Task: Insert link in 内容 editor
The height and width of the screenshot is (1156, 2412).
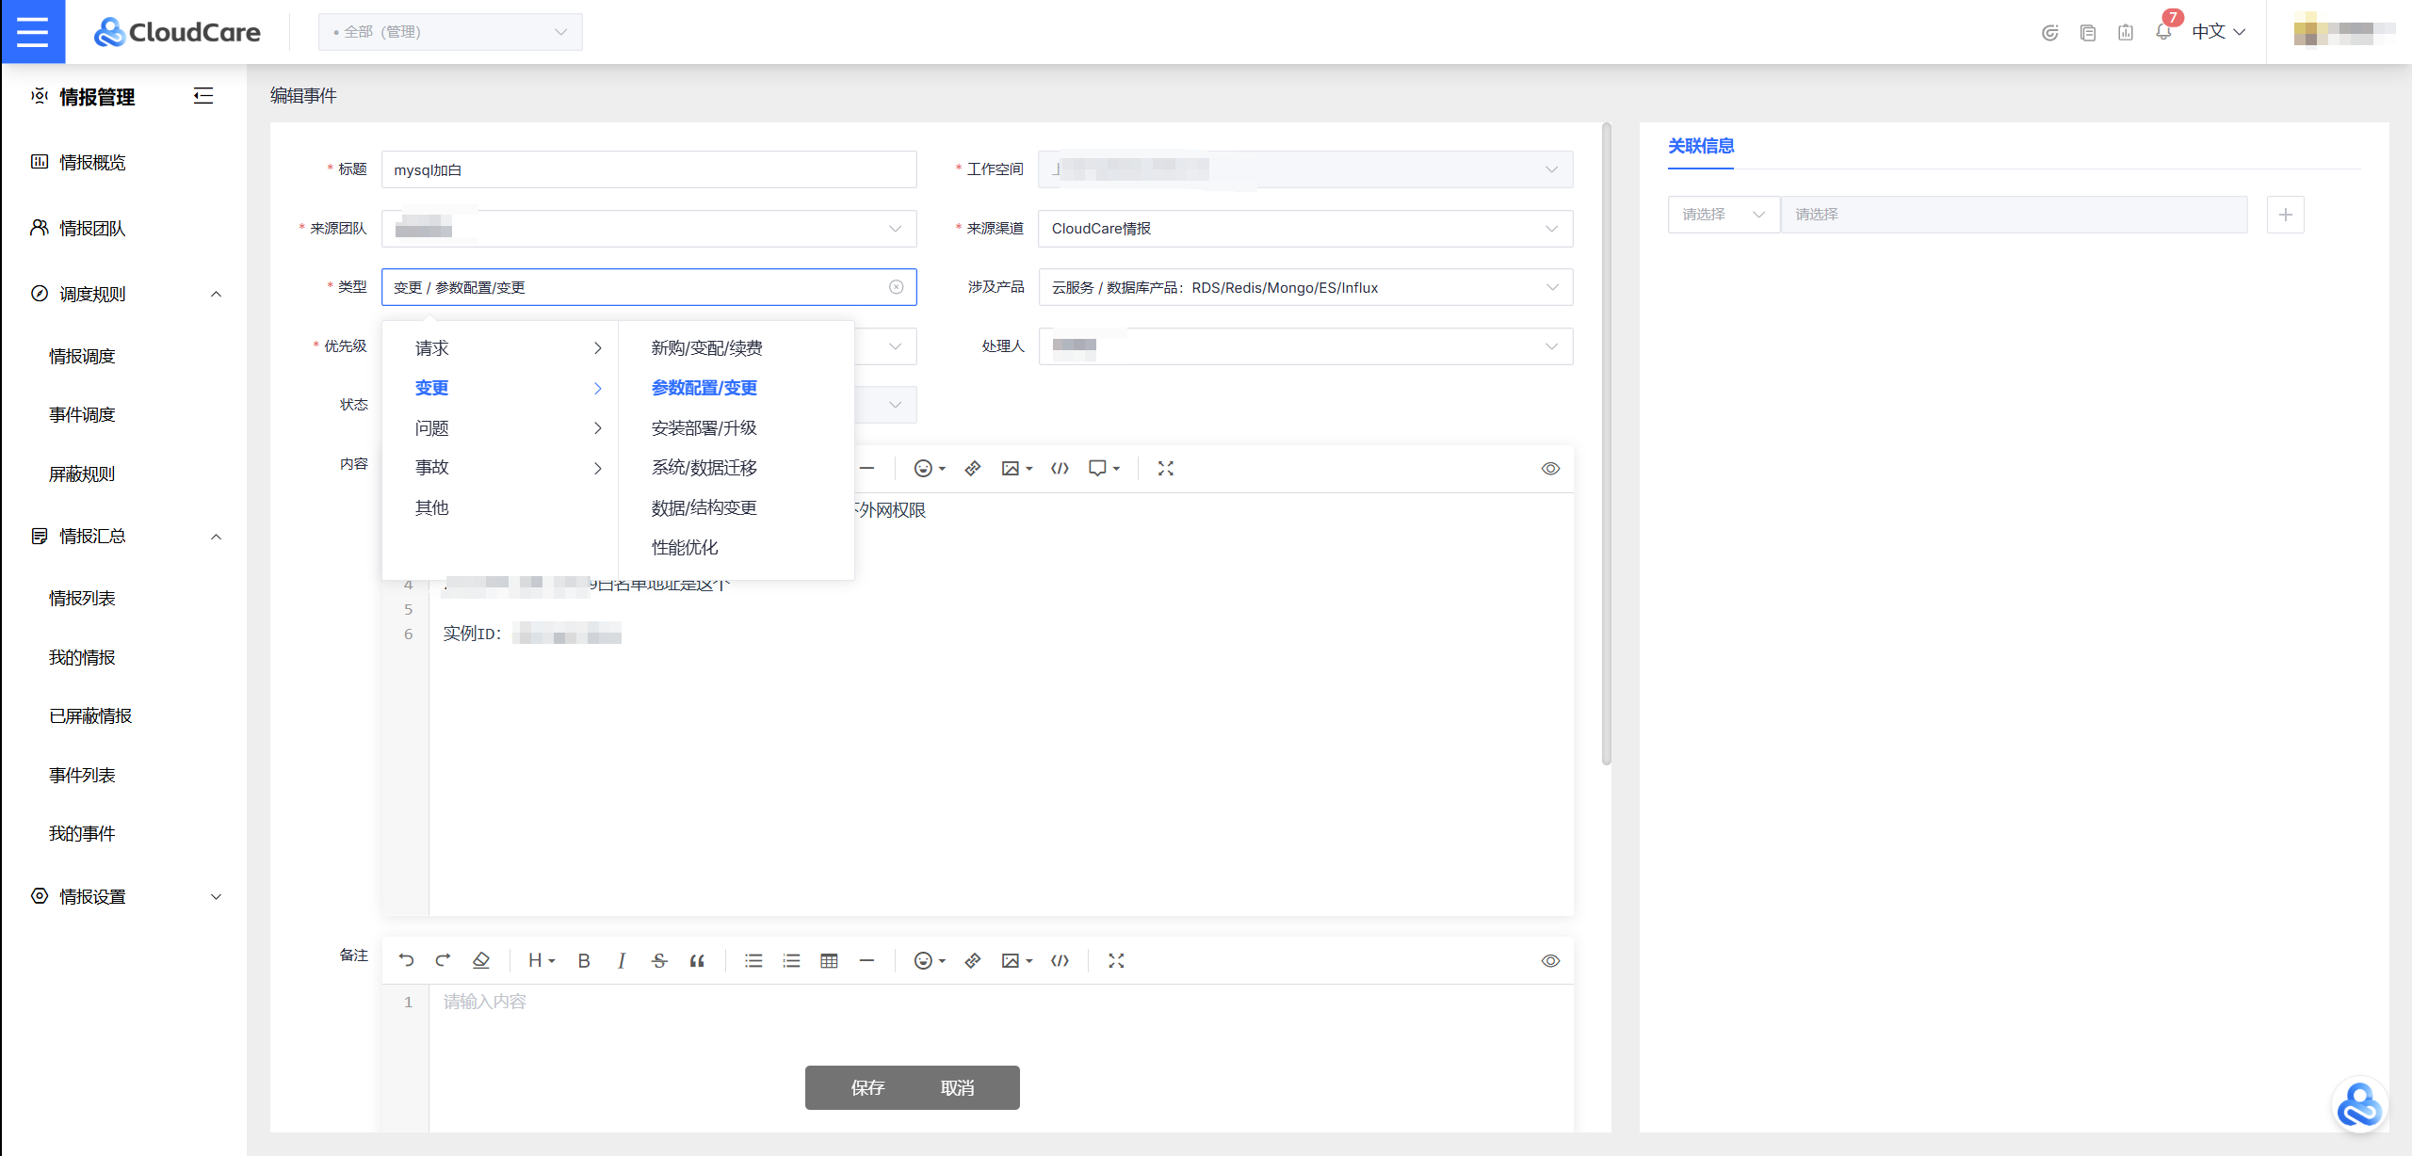Action: point(973,469)
